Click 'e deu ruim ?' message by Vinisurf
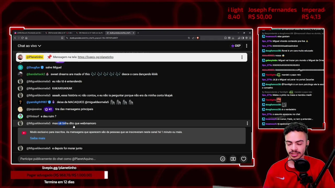Screen dimensions: 335x188 [x=48, y=116]
